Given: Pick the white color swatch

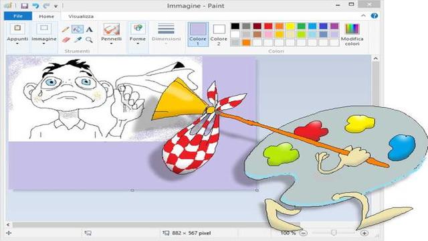Looking at the screenshot, I should [x=235, y=34].
